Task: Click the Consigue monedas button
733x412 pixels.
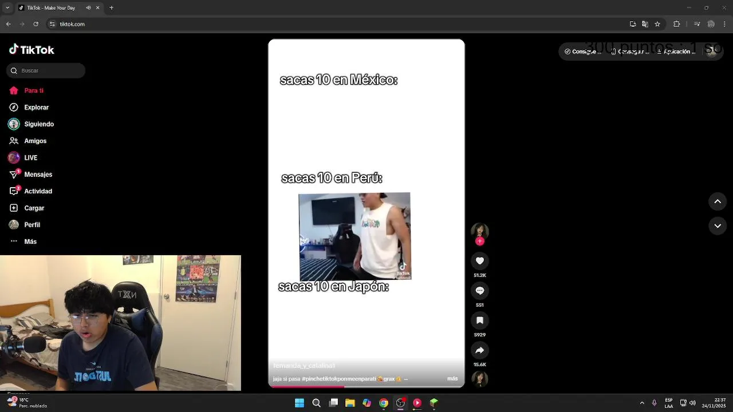Action: pyautogui.click(x=584, y=51)
